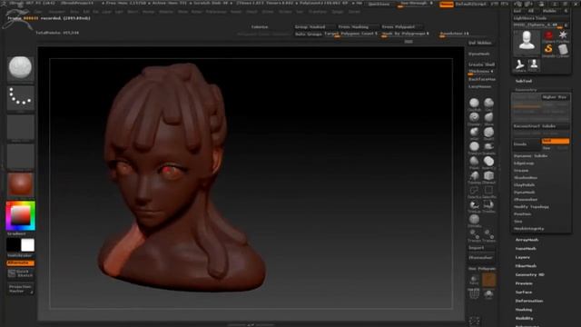Select the Move brush icon

tap(488, 117)
